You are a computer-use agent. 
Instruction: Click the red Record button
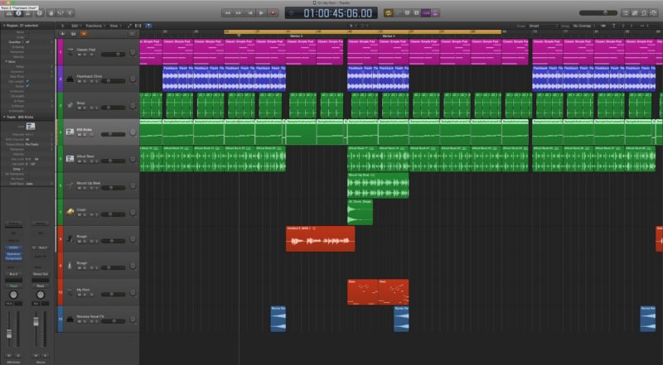pos(273,13)
